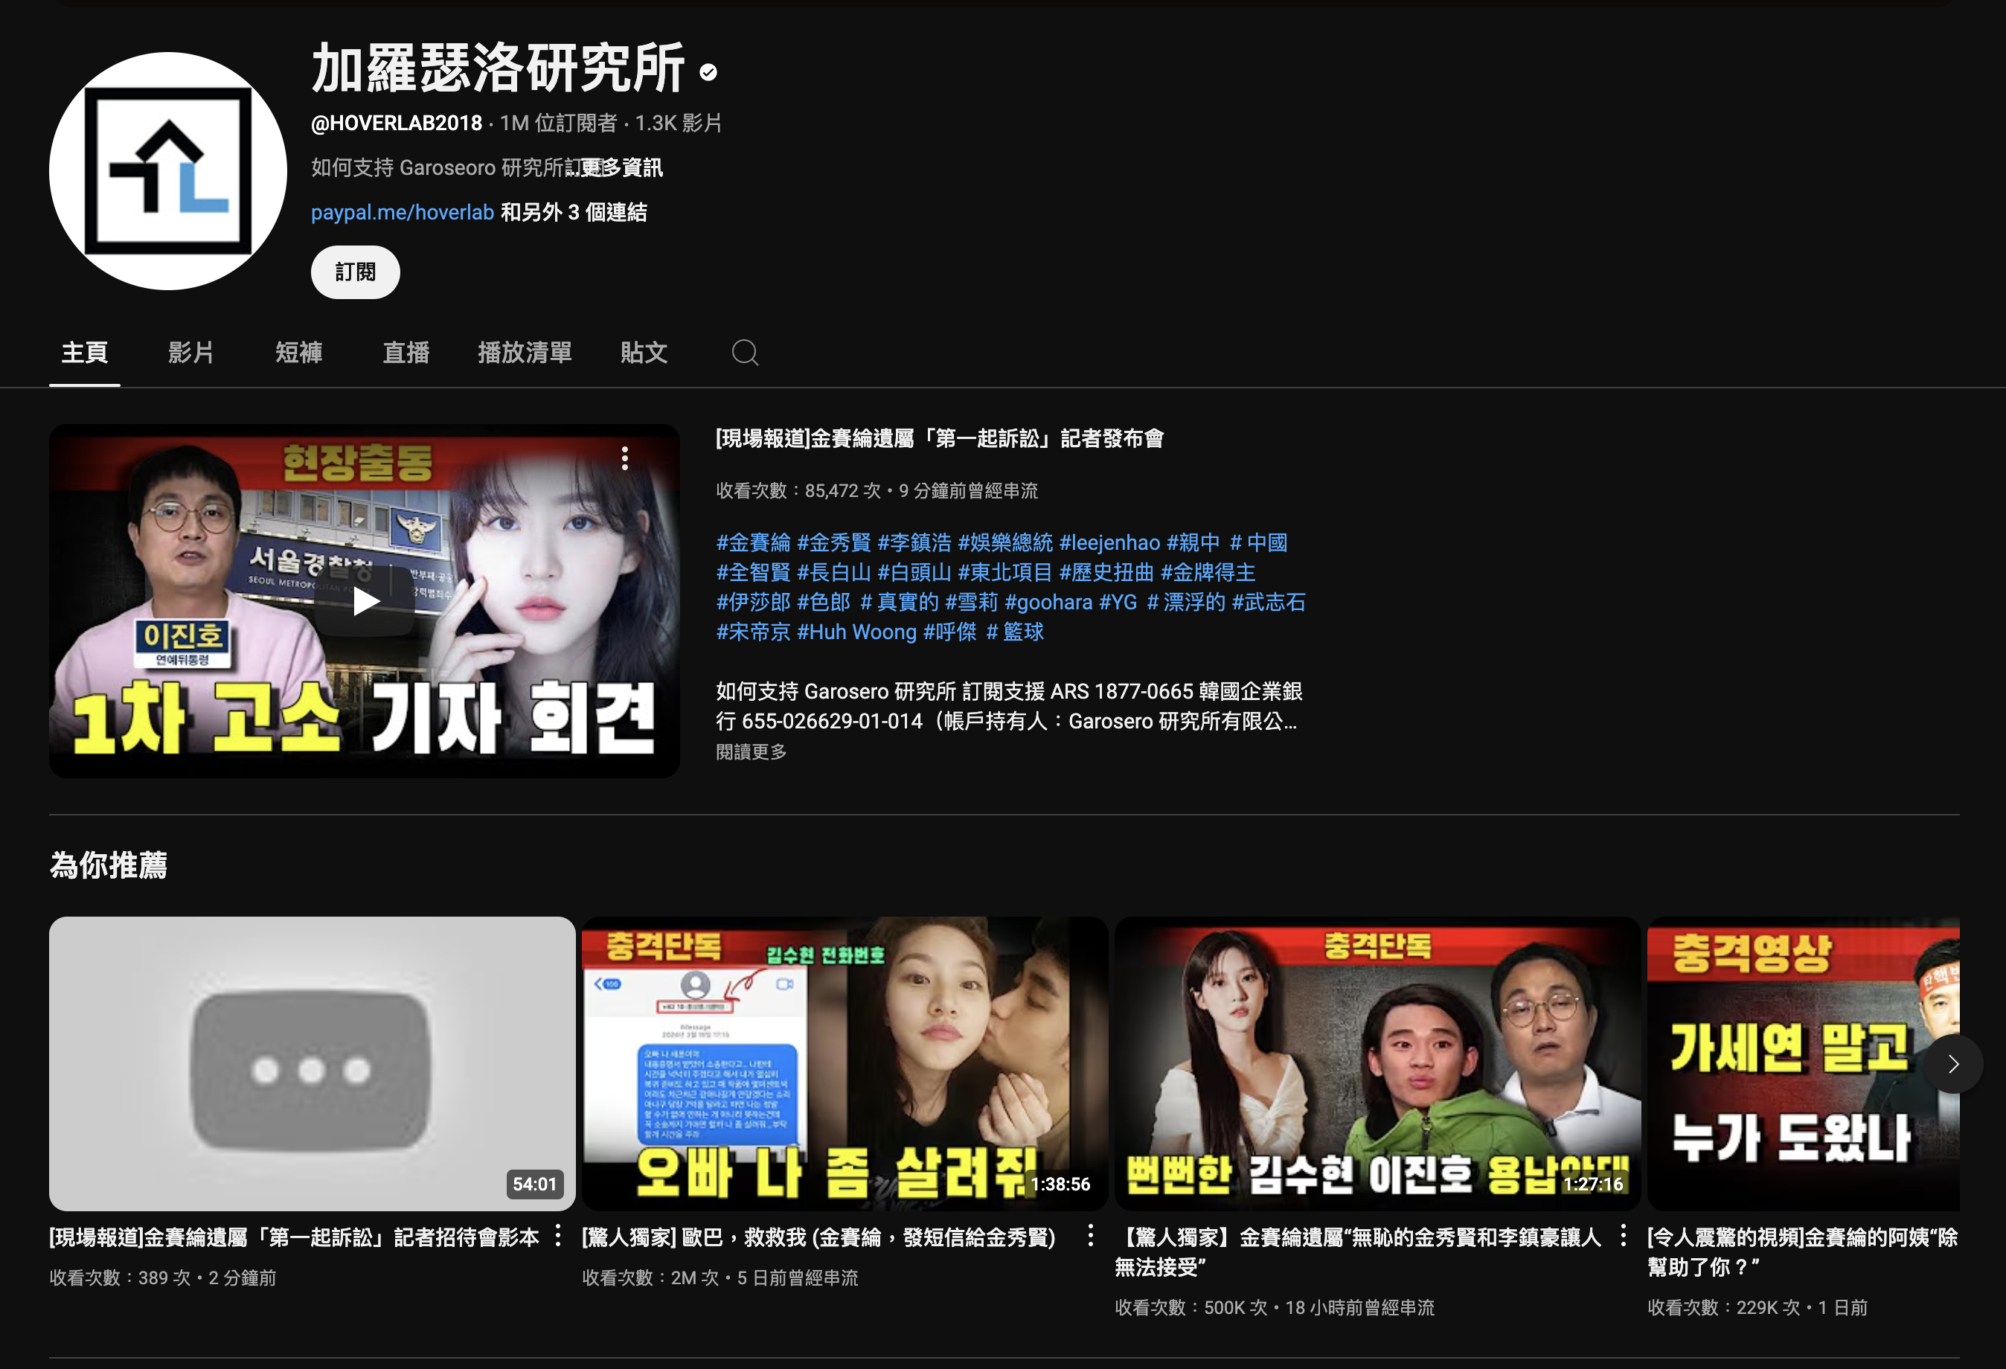
Task: Click the channel avatar logo
Action: point(167,171)
